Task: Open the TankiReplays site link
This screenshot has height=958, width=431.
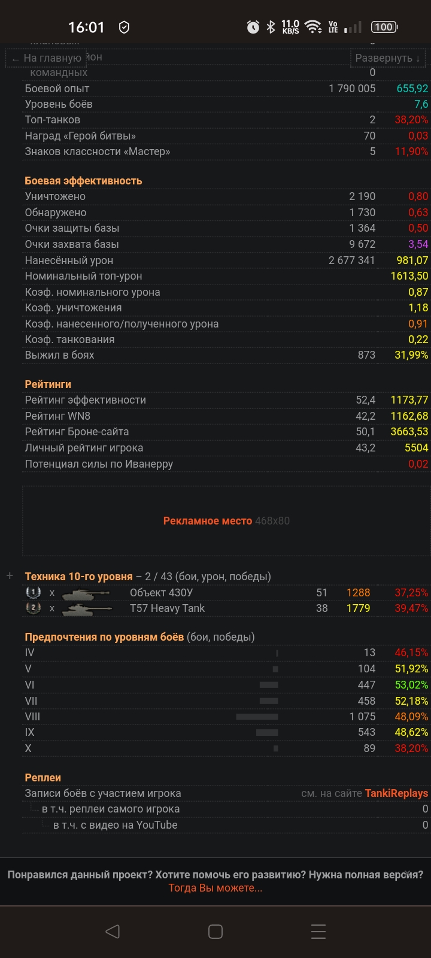Action: [396, 793]
